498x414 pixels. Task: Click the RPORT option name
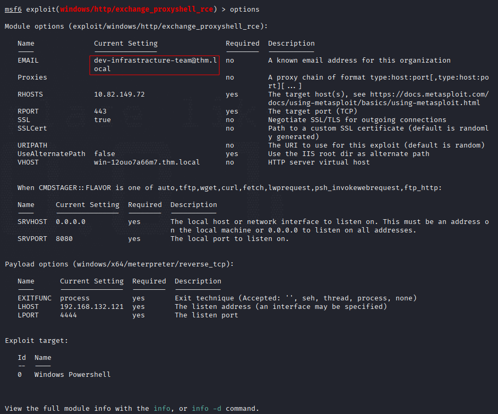point(28,111)
